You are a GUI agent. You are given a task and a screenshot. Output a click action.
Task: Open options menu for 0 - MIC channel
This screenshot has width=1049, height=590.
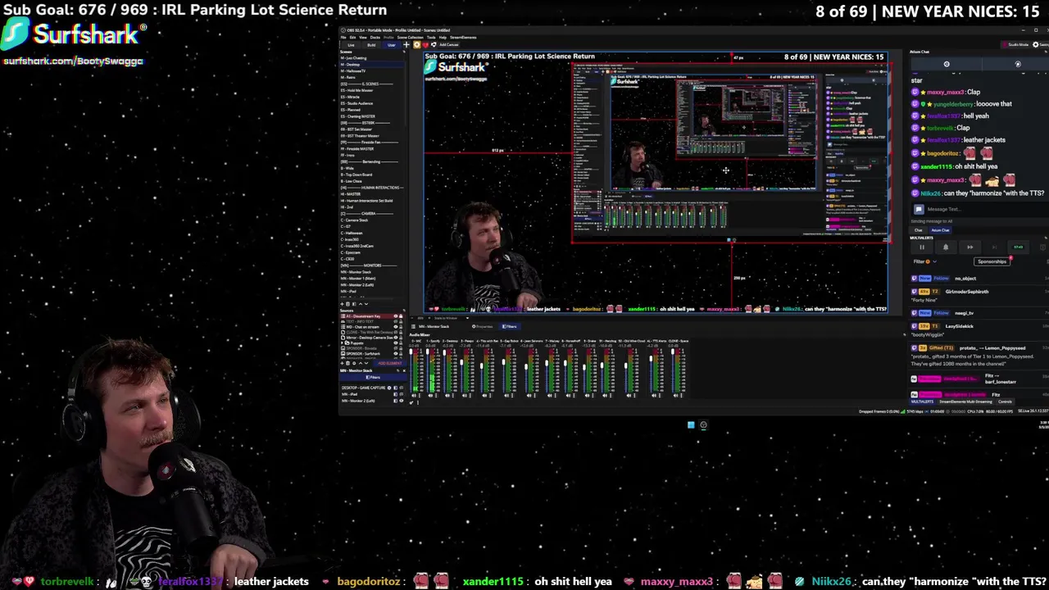[x=419, y=396]
